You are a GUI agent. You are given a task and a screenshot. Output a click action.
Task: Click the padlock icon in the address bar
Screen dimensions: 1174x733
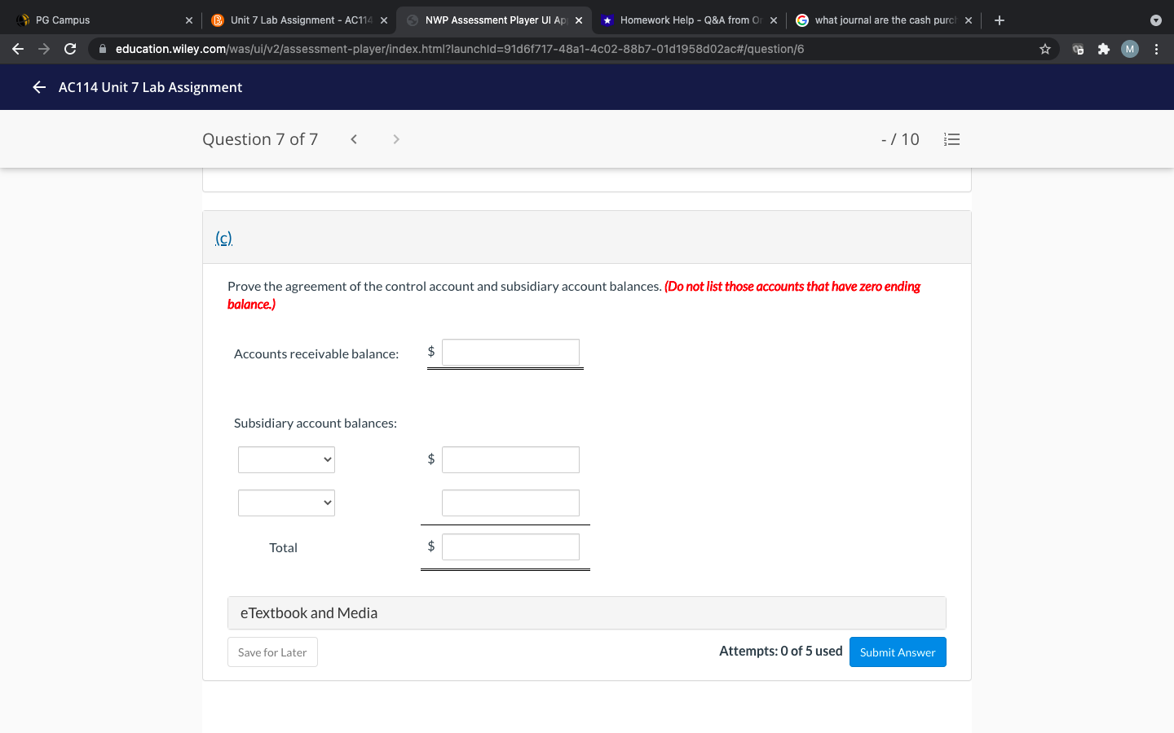pyautogui.click(x=103, y=49)
